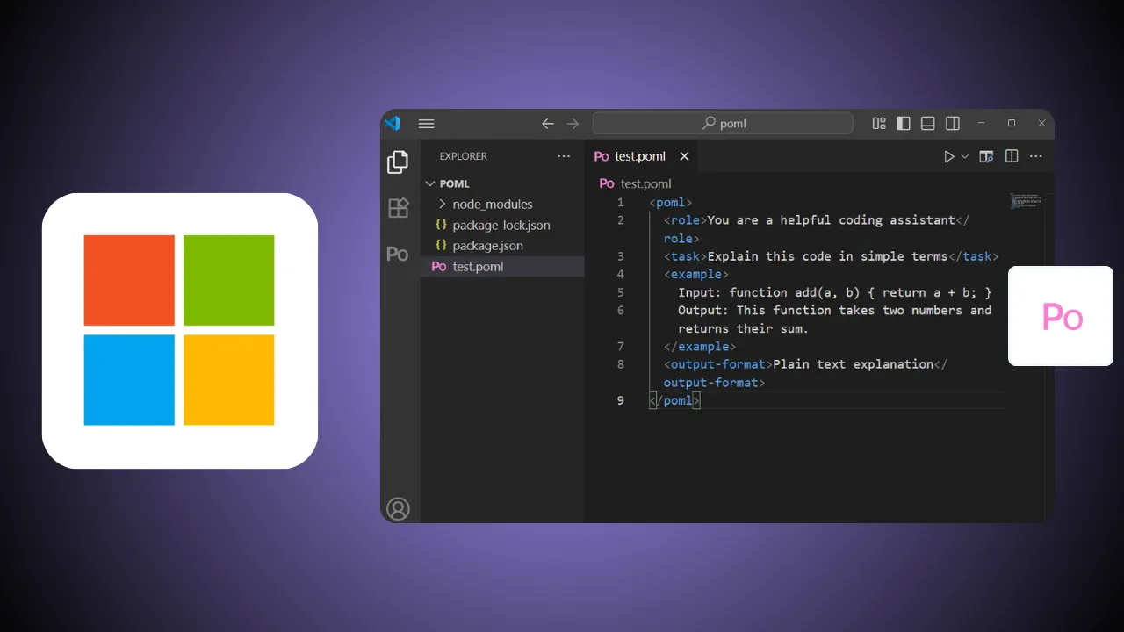This screenshot has height=632, width=1124.
Task: Open the Accounts icon at the activity bar bottom
Action: click(x=399, y=508)
